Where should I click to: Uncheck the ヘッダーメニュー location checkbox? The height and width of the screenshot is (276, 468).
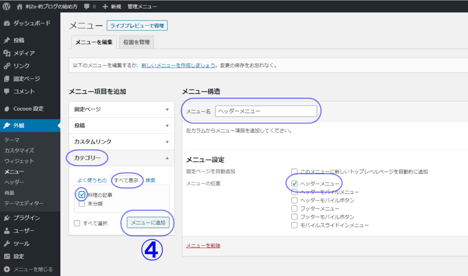tap(295, 184)
